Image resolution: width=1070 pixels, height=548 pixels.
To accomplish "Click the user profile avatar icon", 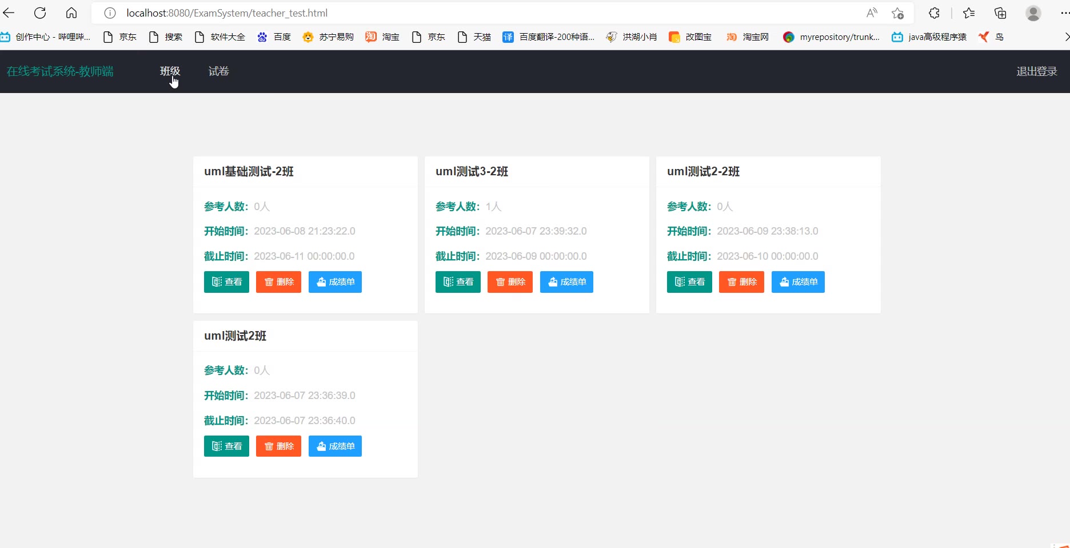I will pyautogui.click(x=1033, y=13).
